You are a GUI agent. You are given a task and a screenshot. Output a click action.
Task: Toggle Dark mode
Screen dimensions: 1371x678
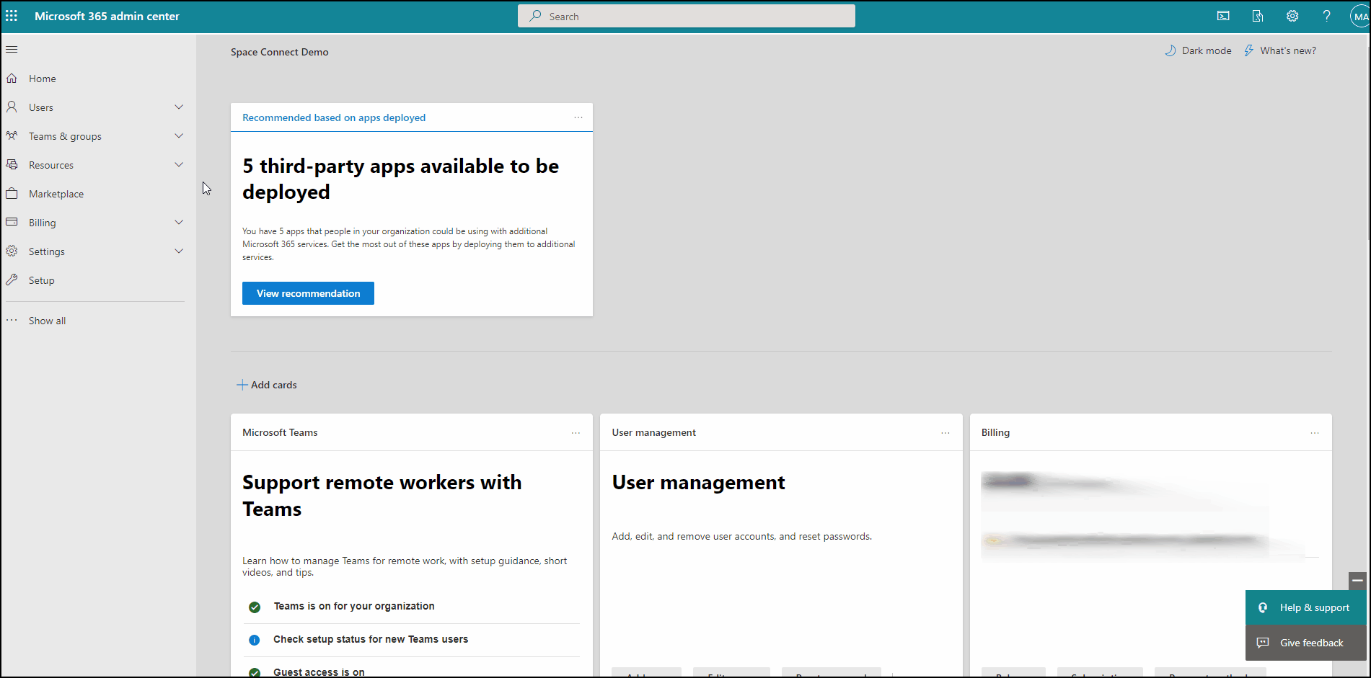click(x=1199, y=50)
